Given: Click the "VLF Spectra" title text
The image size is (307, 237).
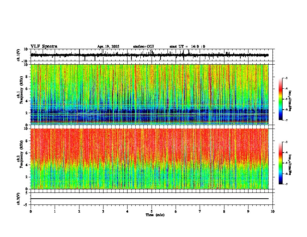Looking at the screenshot, I should click(x=44, y=46).
